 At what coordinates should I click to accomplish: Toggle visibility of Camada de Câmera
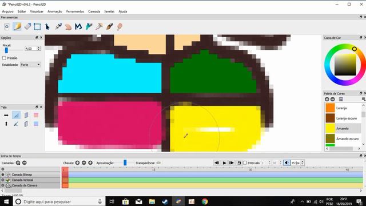point(3,185)
